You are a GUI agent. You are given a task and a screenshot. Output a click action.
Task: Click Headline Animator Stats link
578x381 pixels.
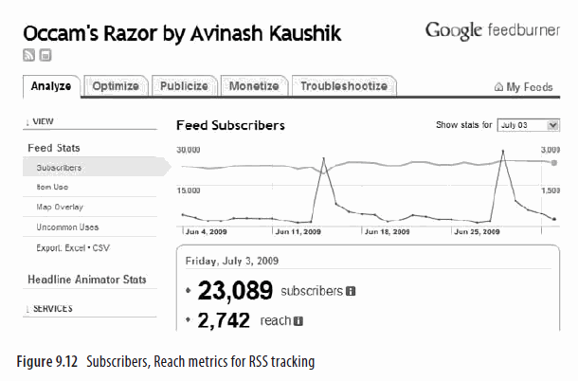(86, 280)
